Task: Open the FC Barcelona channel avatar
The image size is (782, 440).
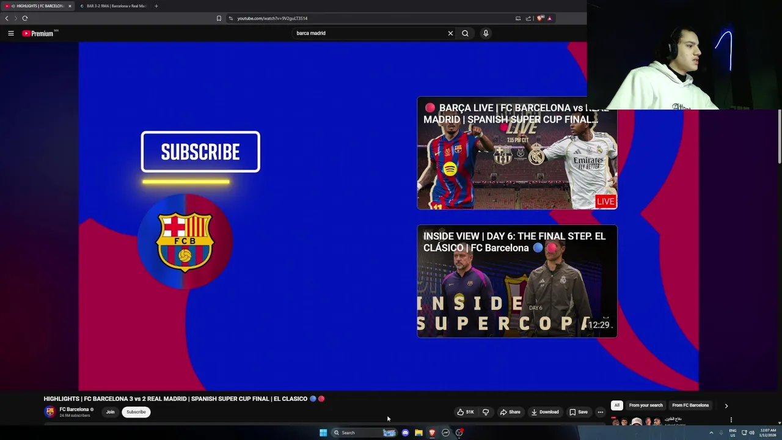Action: click(x=49, y=412)
